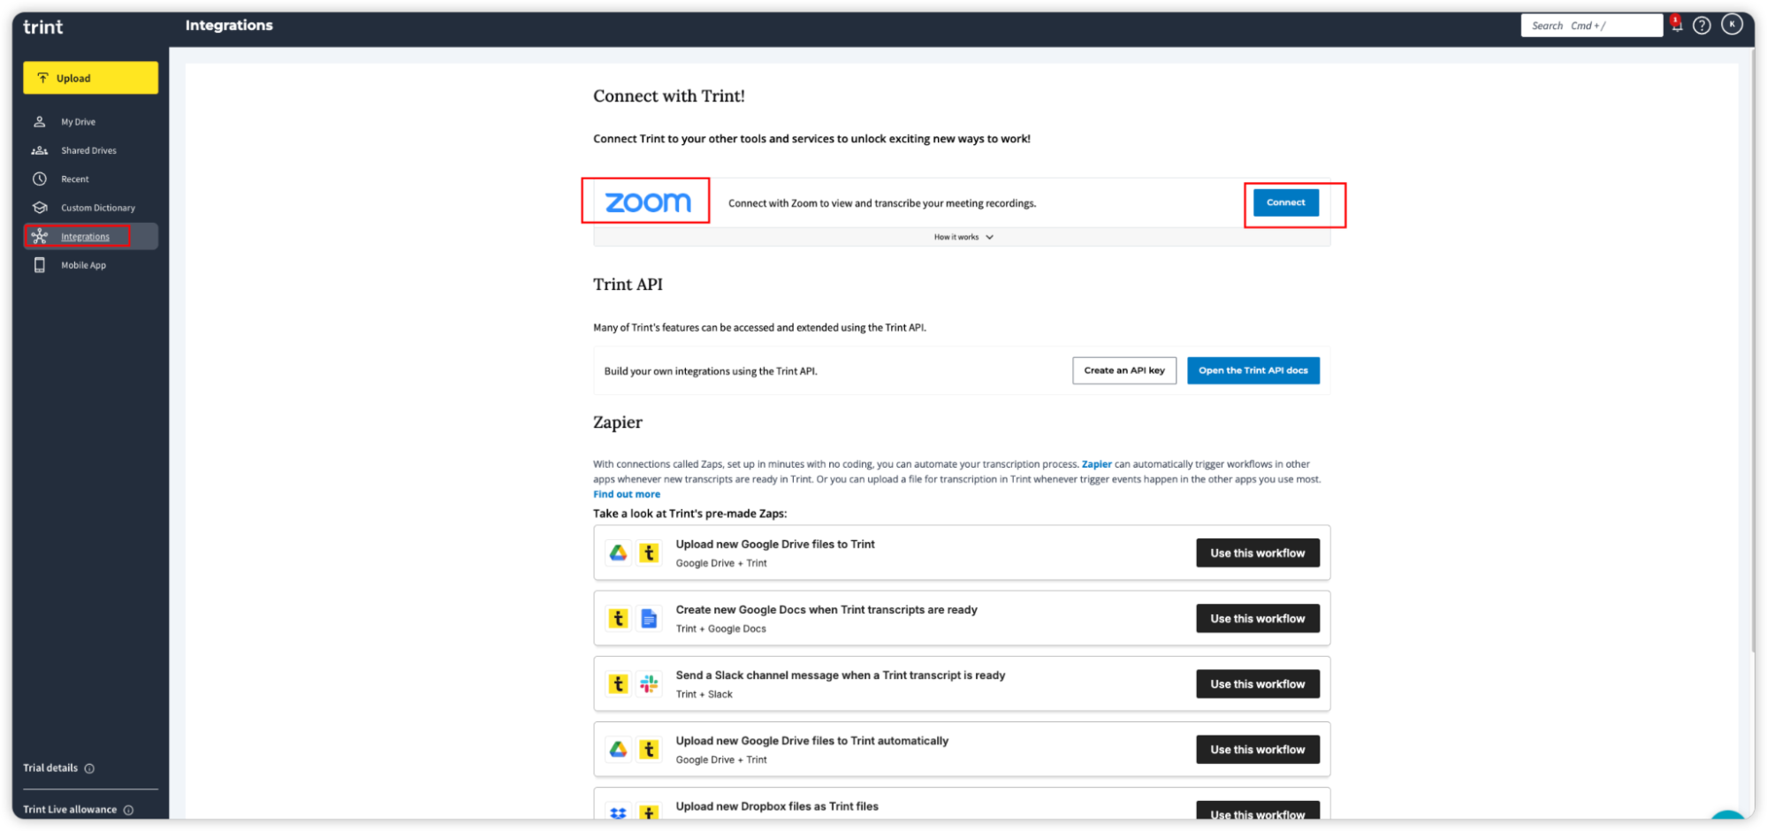Use workflow: Create new Google Docs
1767x831 pixels.
1257,619
